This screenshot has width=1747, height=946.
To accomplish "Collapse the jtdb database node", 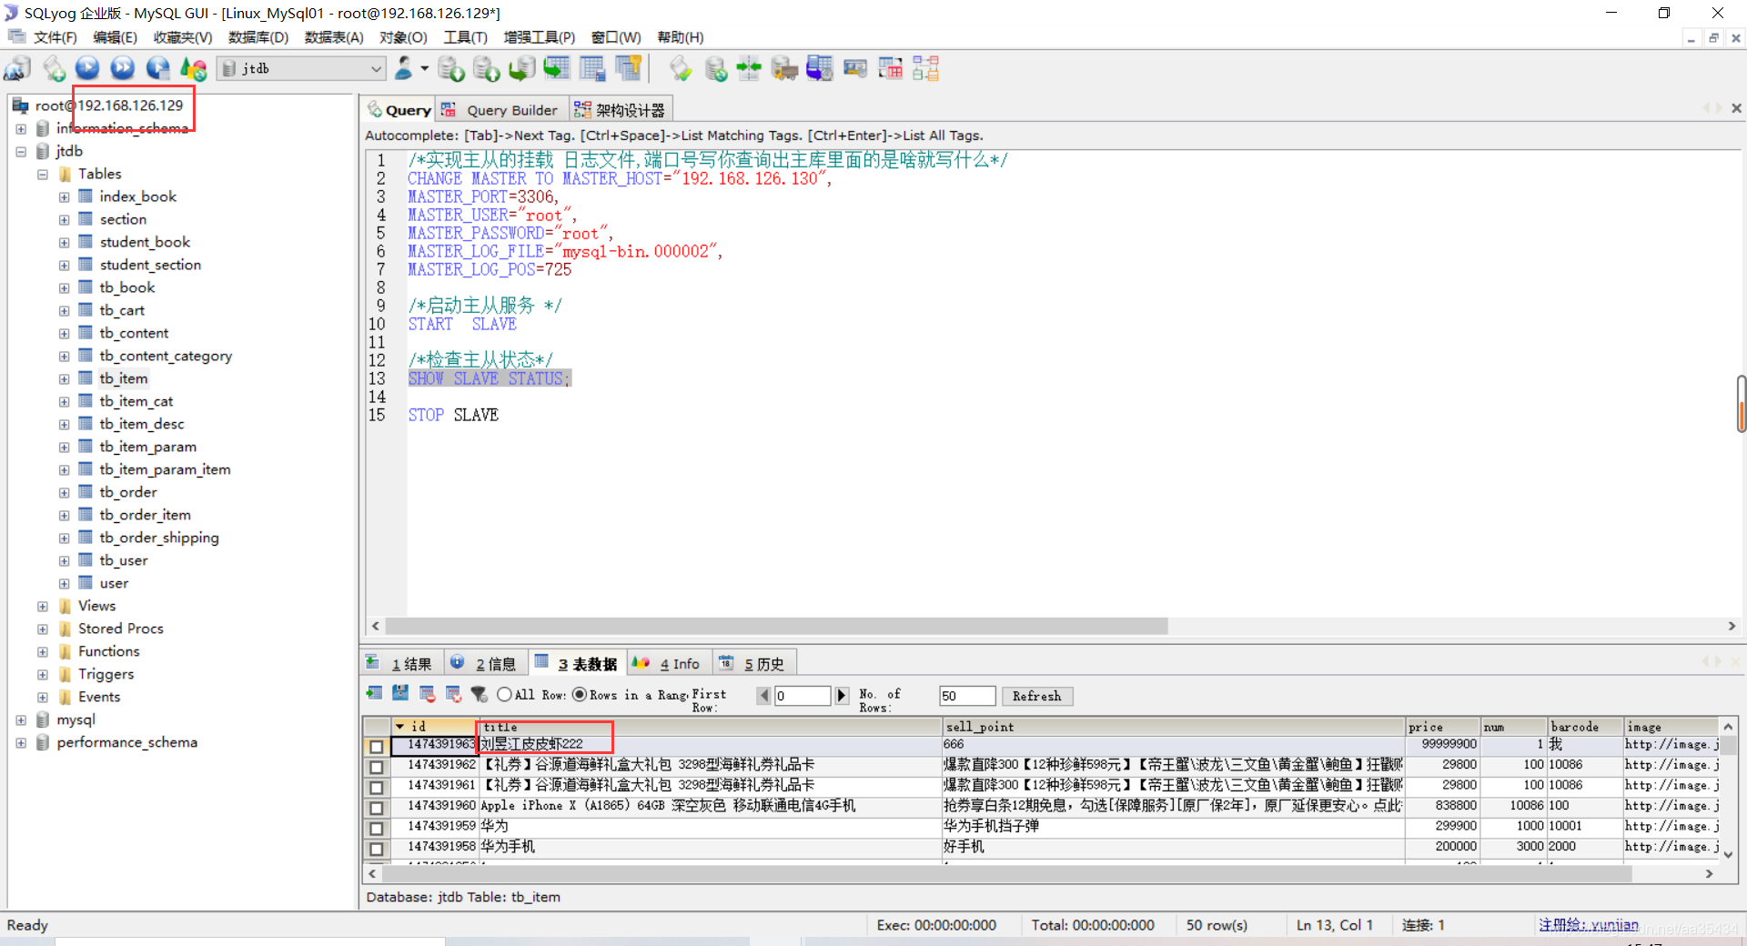I will (21, 151).
